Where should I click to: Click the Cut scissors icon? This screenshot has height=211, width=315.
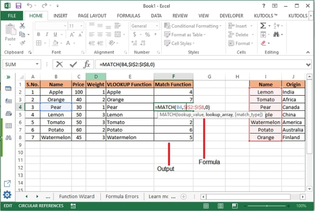pos(22,26)
